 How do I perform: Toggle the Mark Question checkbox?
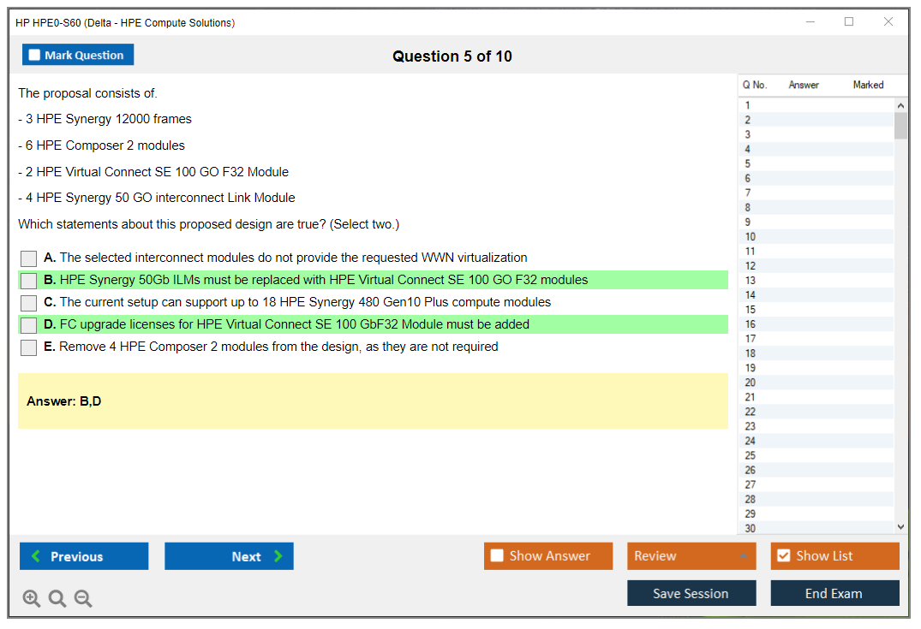[35, 56]
